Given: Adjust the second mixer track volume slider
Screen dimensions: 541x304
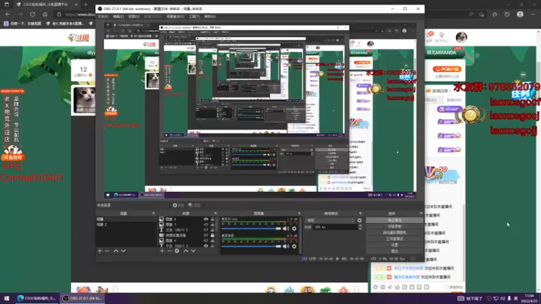Looking at the screenshot, I should pos(251,246).
